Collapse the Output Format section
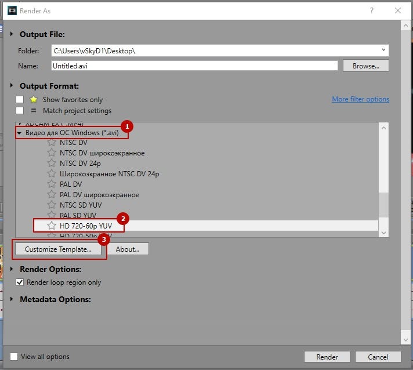This screenshot has height=370, width=413. [x=12, y=86]
